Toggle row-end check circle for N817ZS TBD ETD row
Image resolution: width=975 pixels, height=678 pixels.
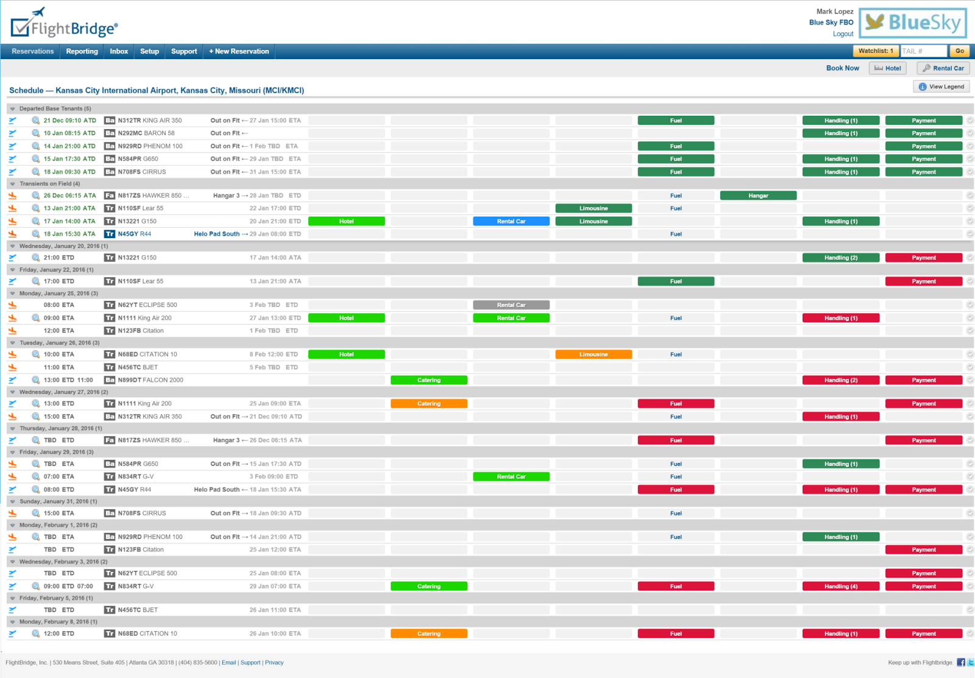pos(970,440)
